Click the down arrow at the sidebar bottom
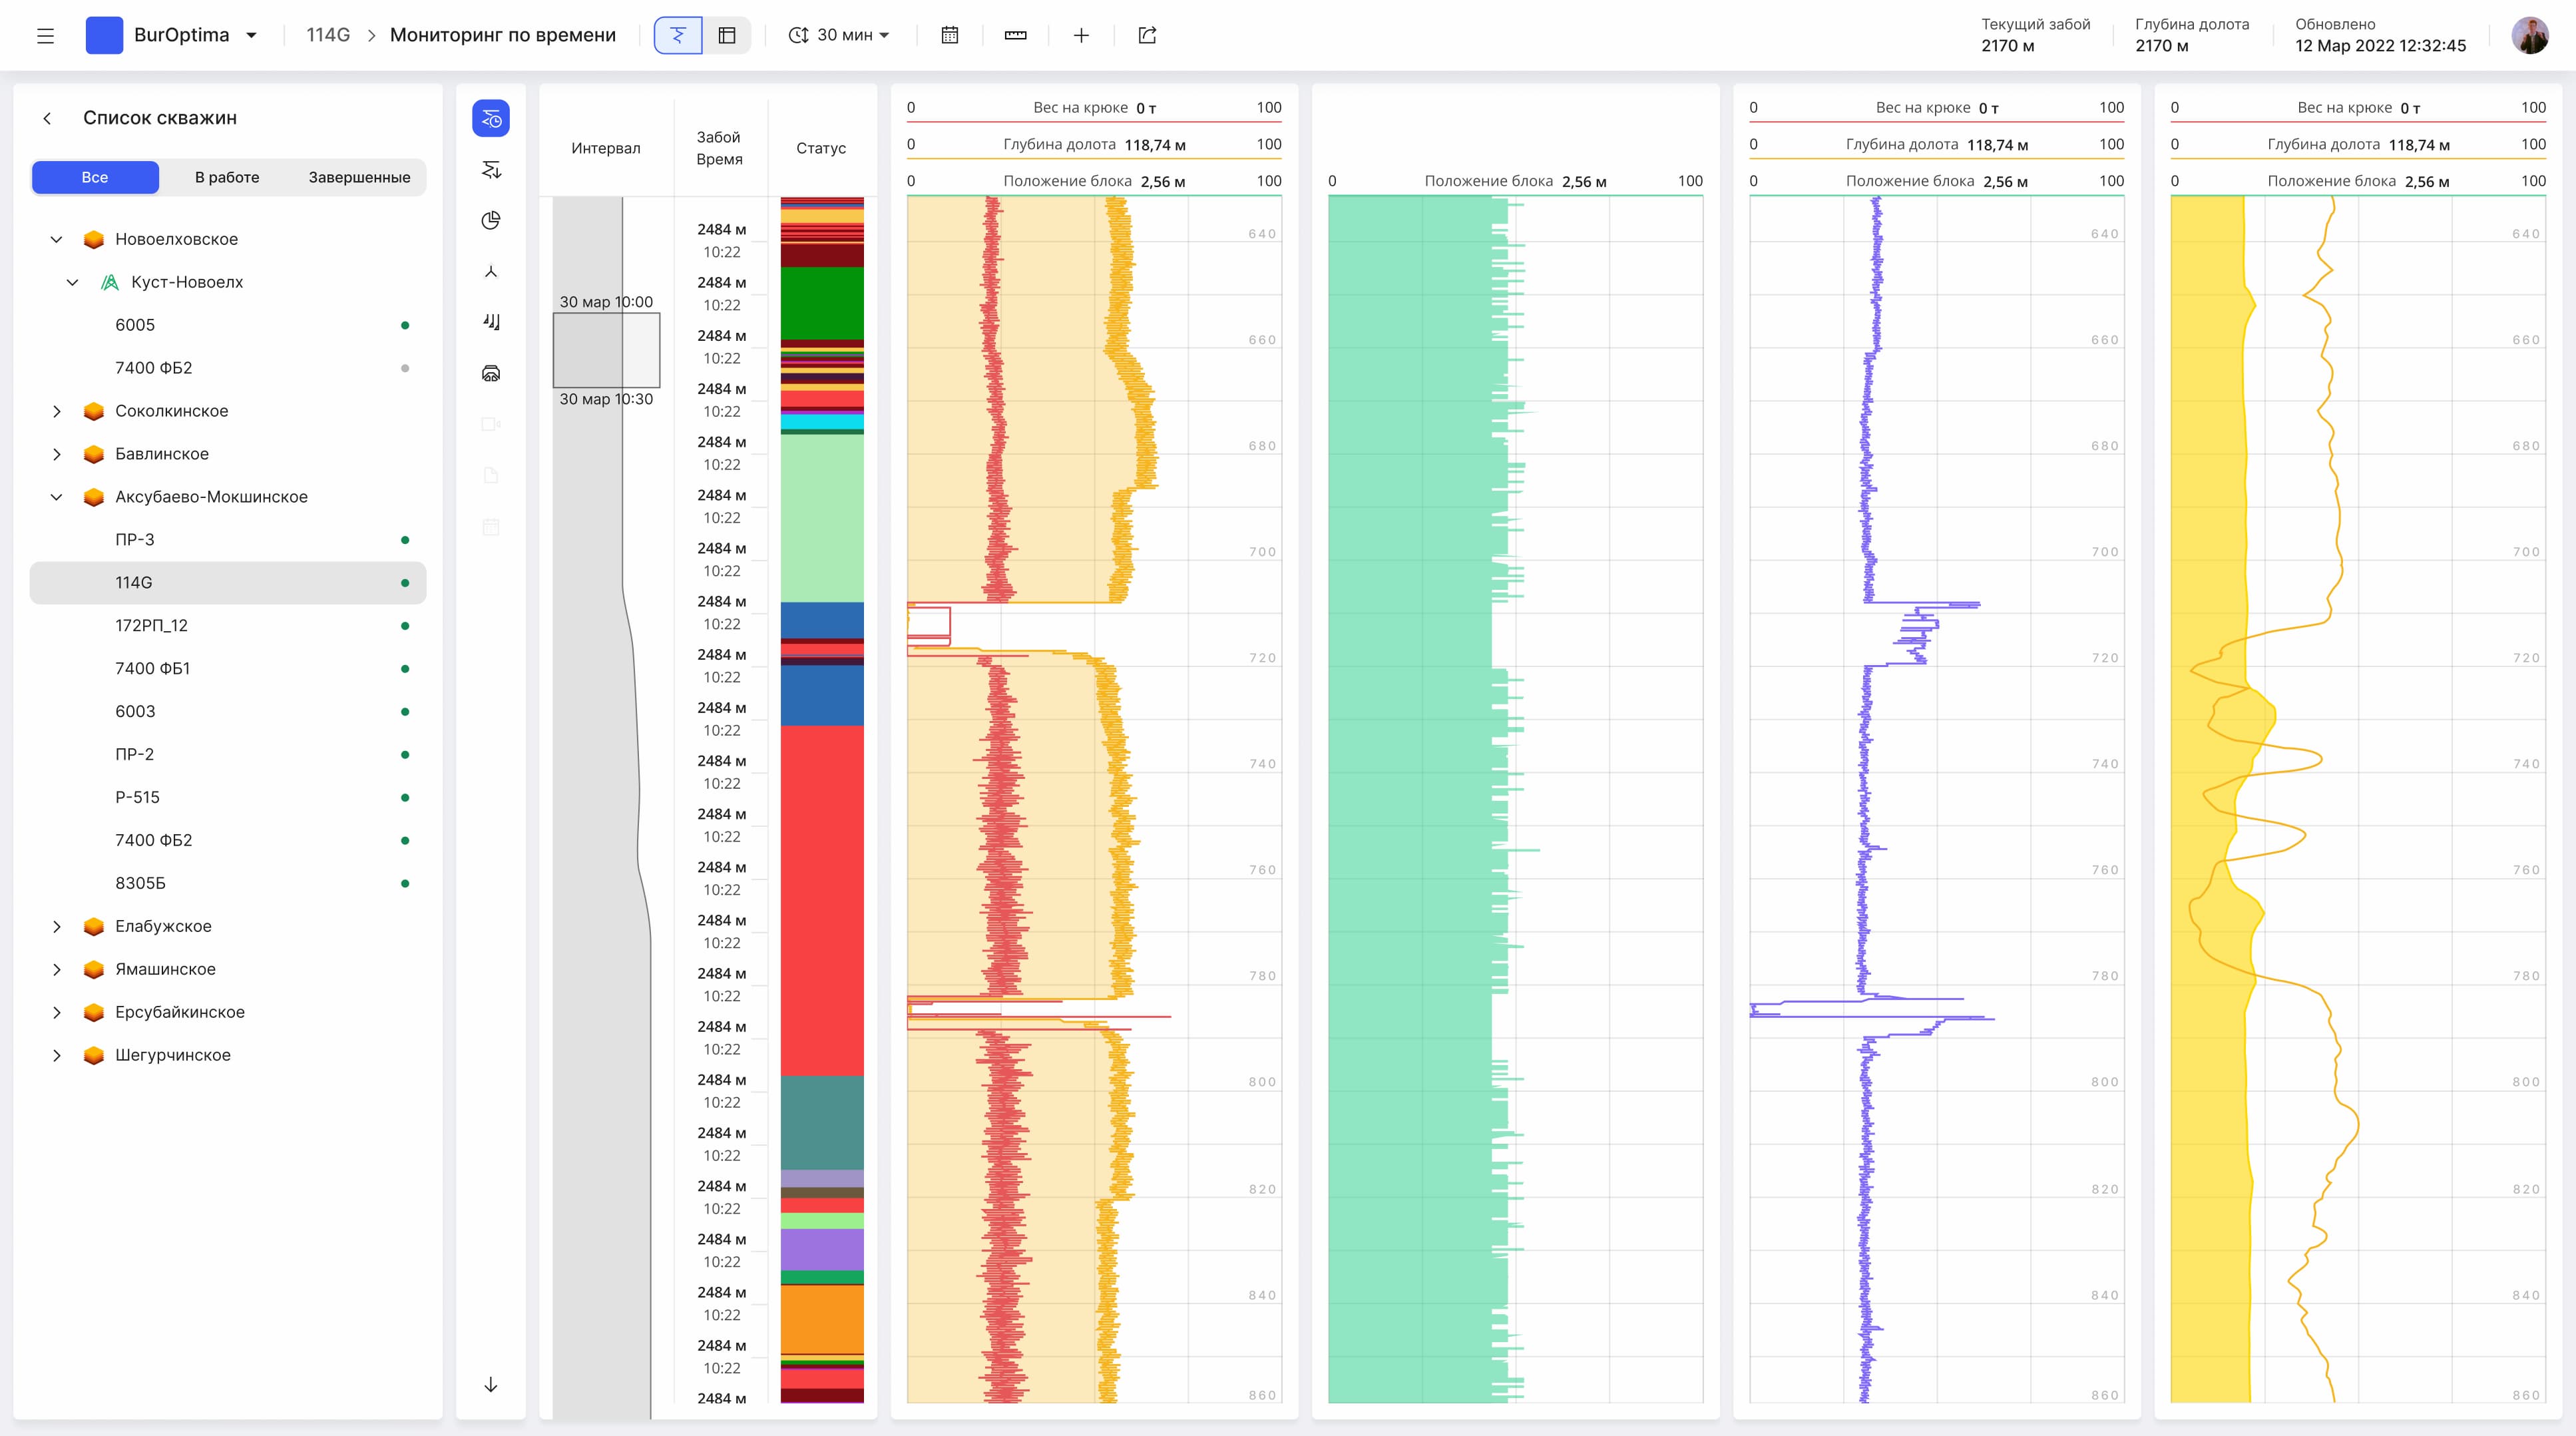Screen dimensions: 2576x1436 click(491, 1385)
